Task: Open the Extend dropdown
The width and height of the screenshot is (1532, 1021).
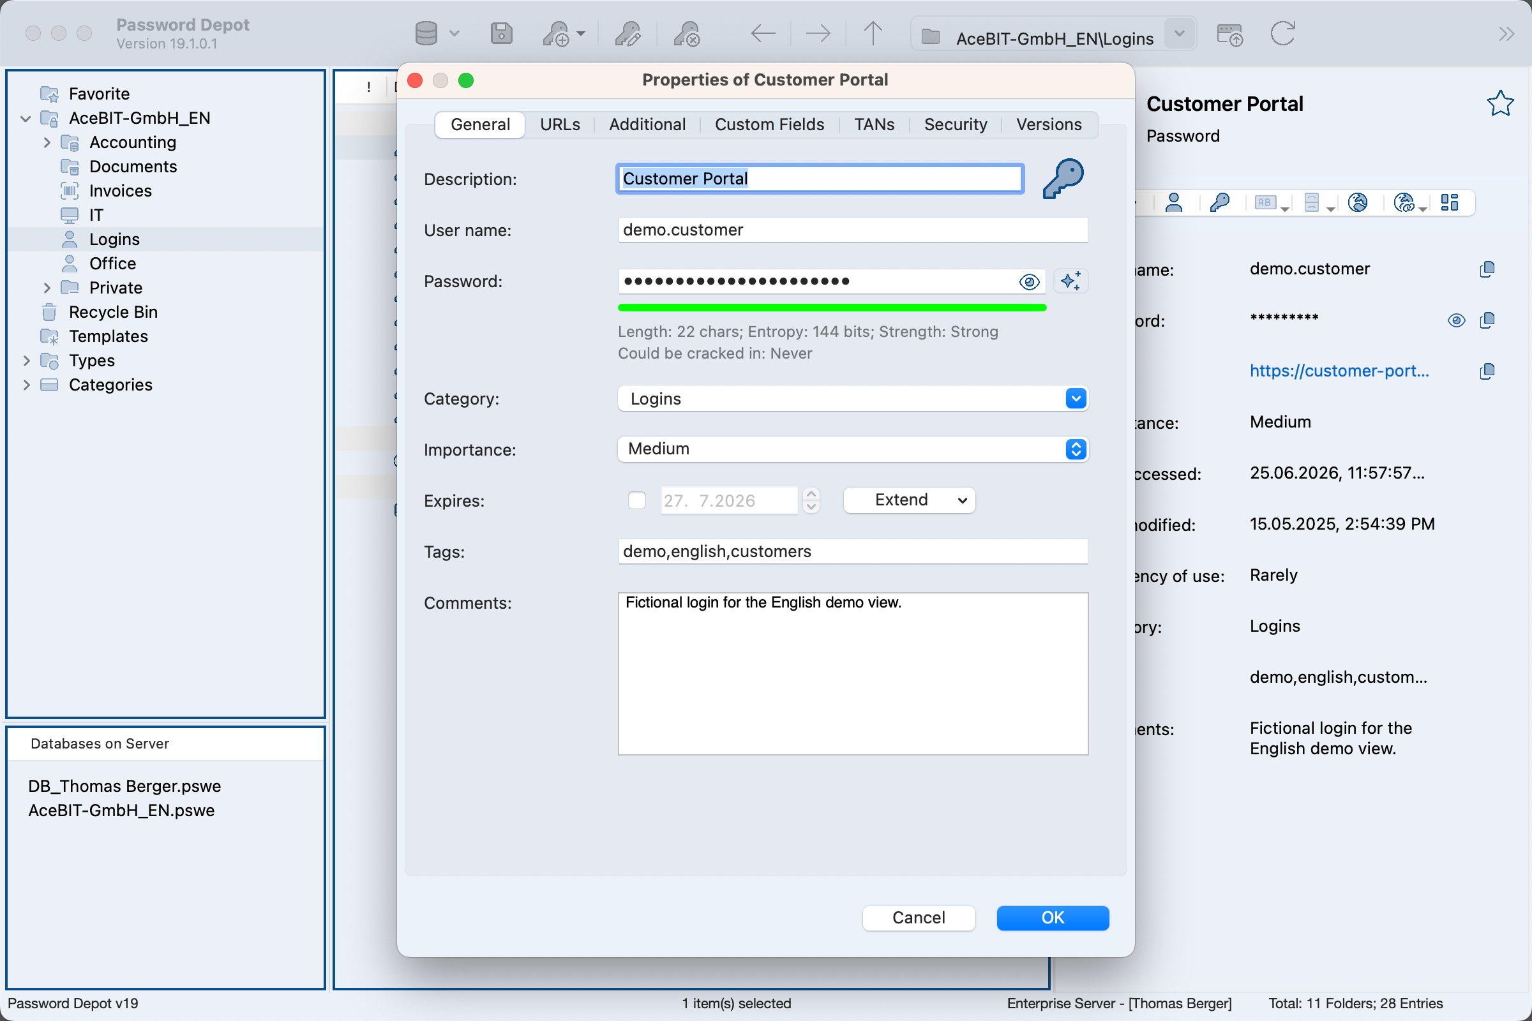Action: pyautogui.click(x=909, y=500)
